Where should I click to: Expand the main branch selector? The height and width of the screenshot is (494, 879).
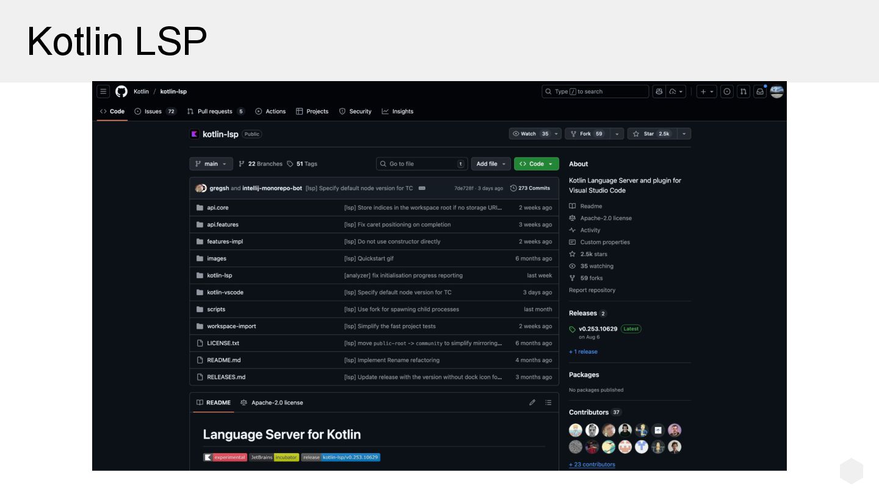(x=211, y=164)
